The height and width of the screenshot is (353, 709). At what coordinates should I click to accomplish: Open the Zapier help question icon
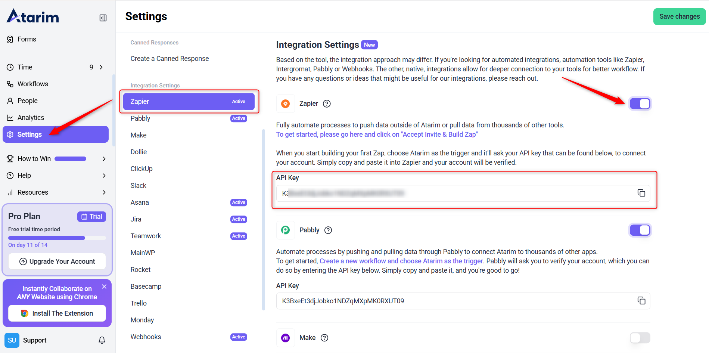[x=327, y=104]
